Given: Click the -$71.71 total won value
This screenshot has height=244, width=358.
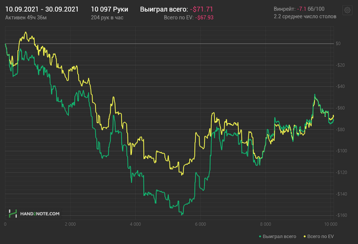Looking at the screenshot, I should tap(201, 9).
